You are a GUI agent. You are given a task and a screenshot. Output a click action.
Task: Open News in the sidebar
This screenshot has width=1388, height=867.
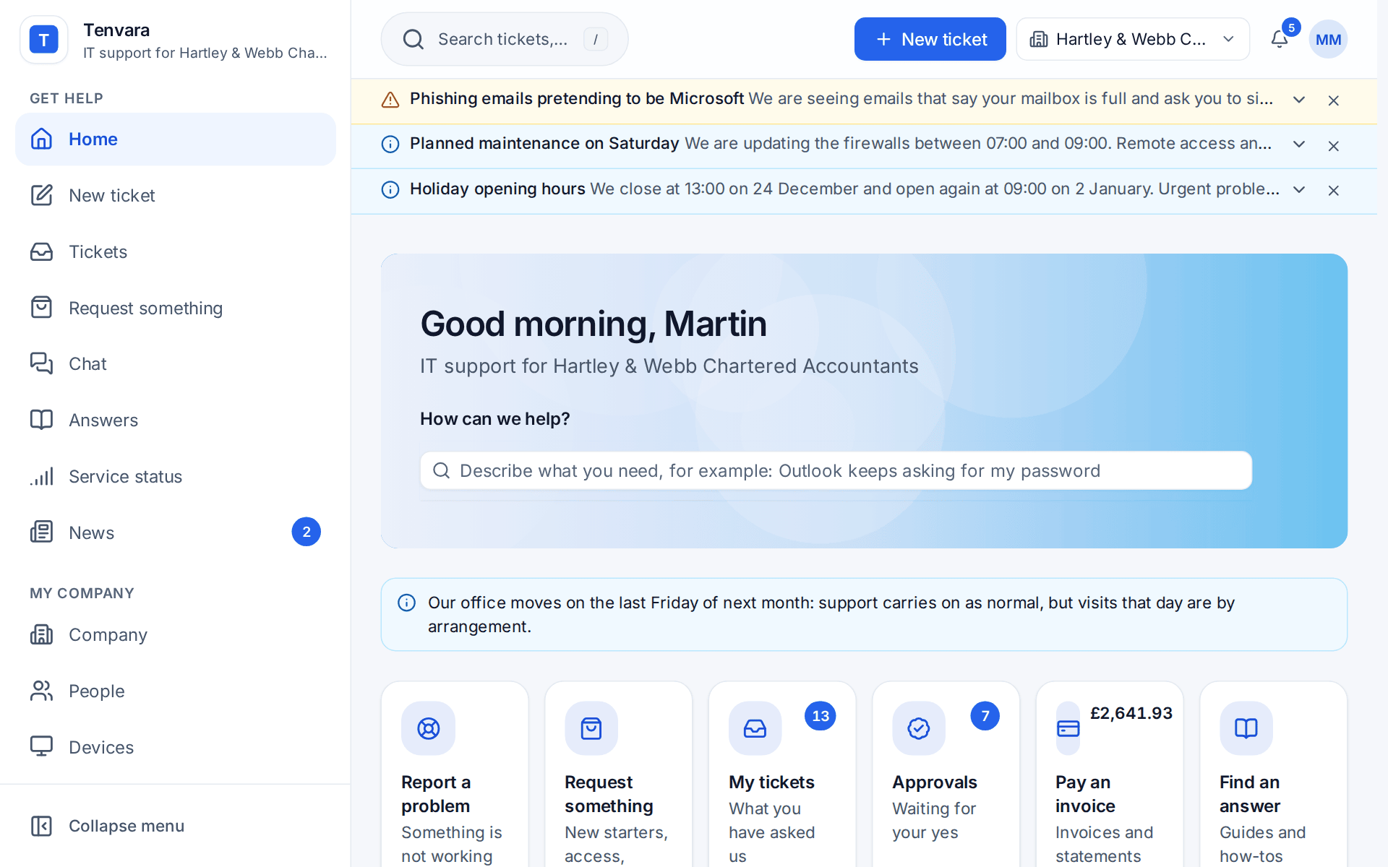176,532
